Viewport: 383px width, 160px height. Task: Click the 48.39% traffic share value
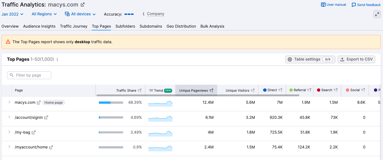point(135,102)
